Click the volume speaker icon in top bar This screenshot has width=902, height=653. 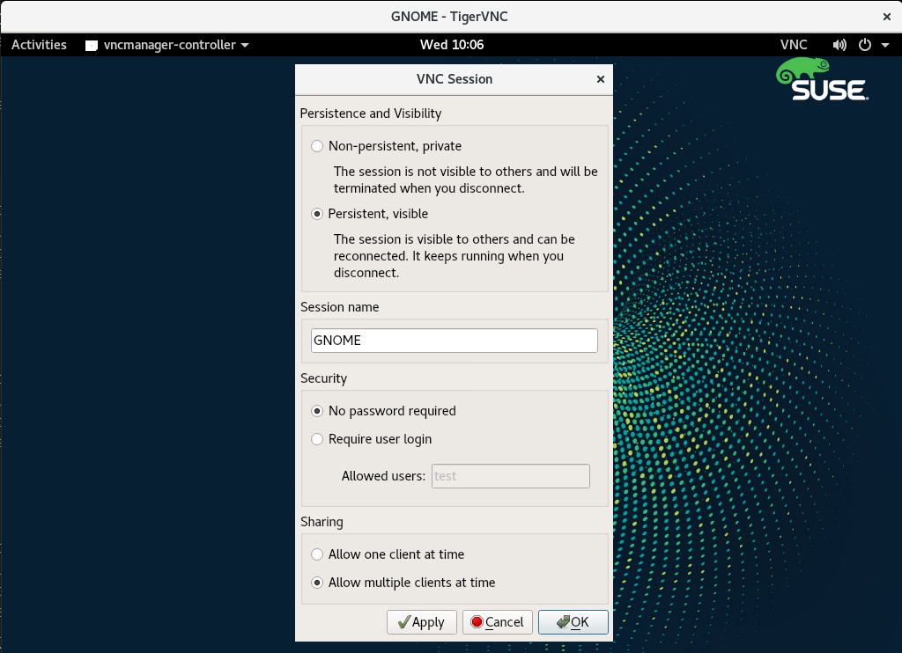pos(839,45)
